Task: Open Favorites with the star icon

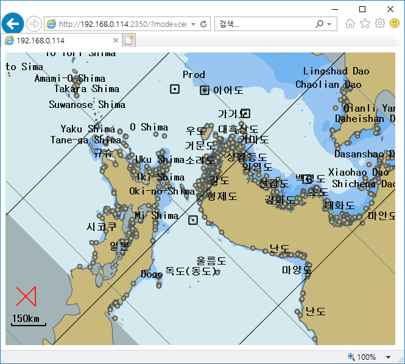Action: (x=365, y=24)
